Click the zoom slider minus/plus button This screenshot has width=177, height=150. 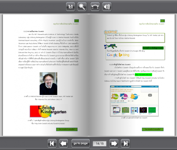coord(95,7)
